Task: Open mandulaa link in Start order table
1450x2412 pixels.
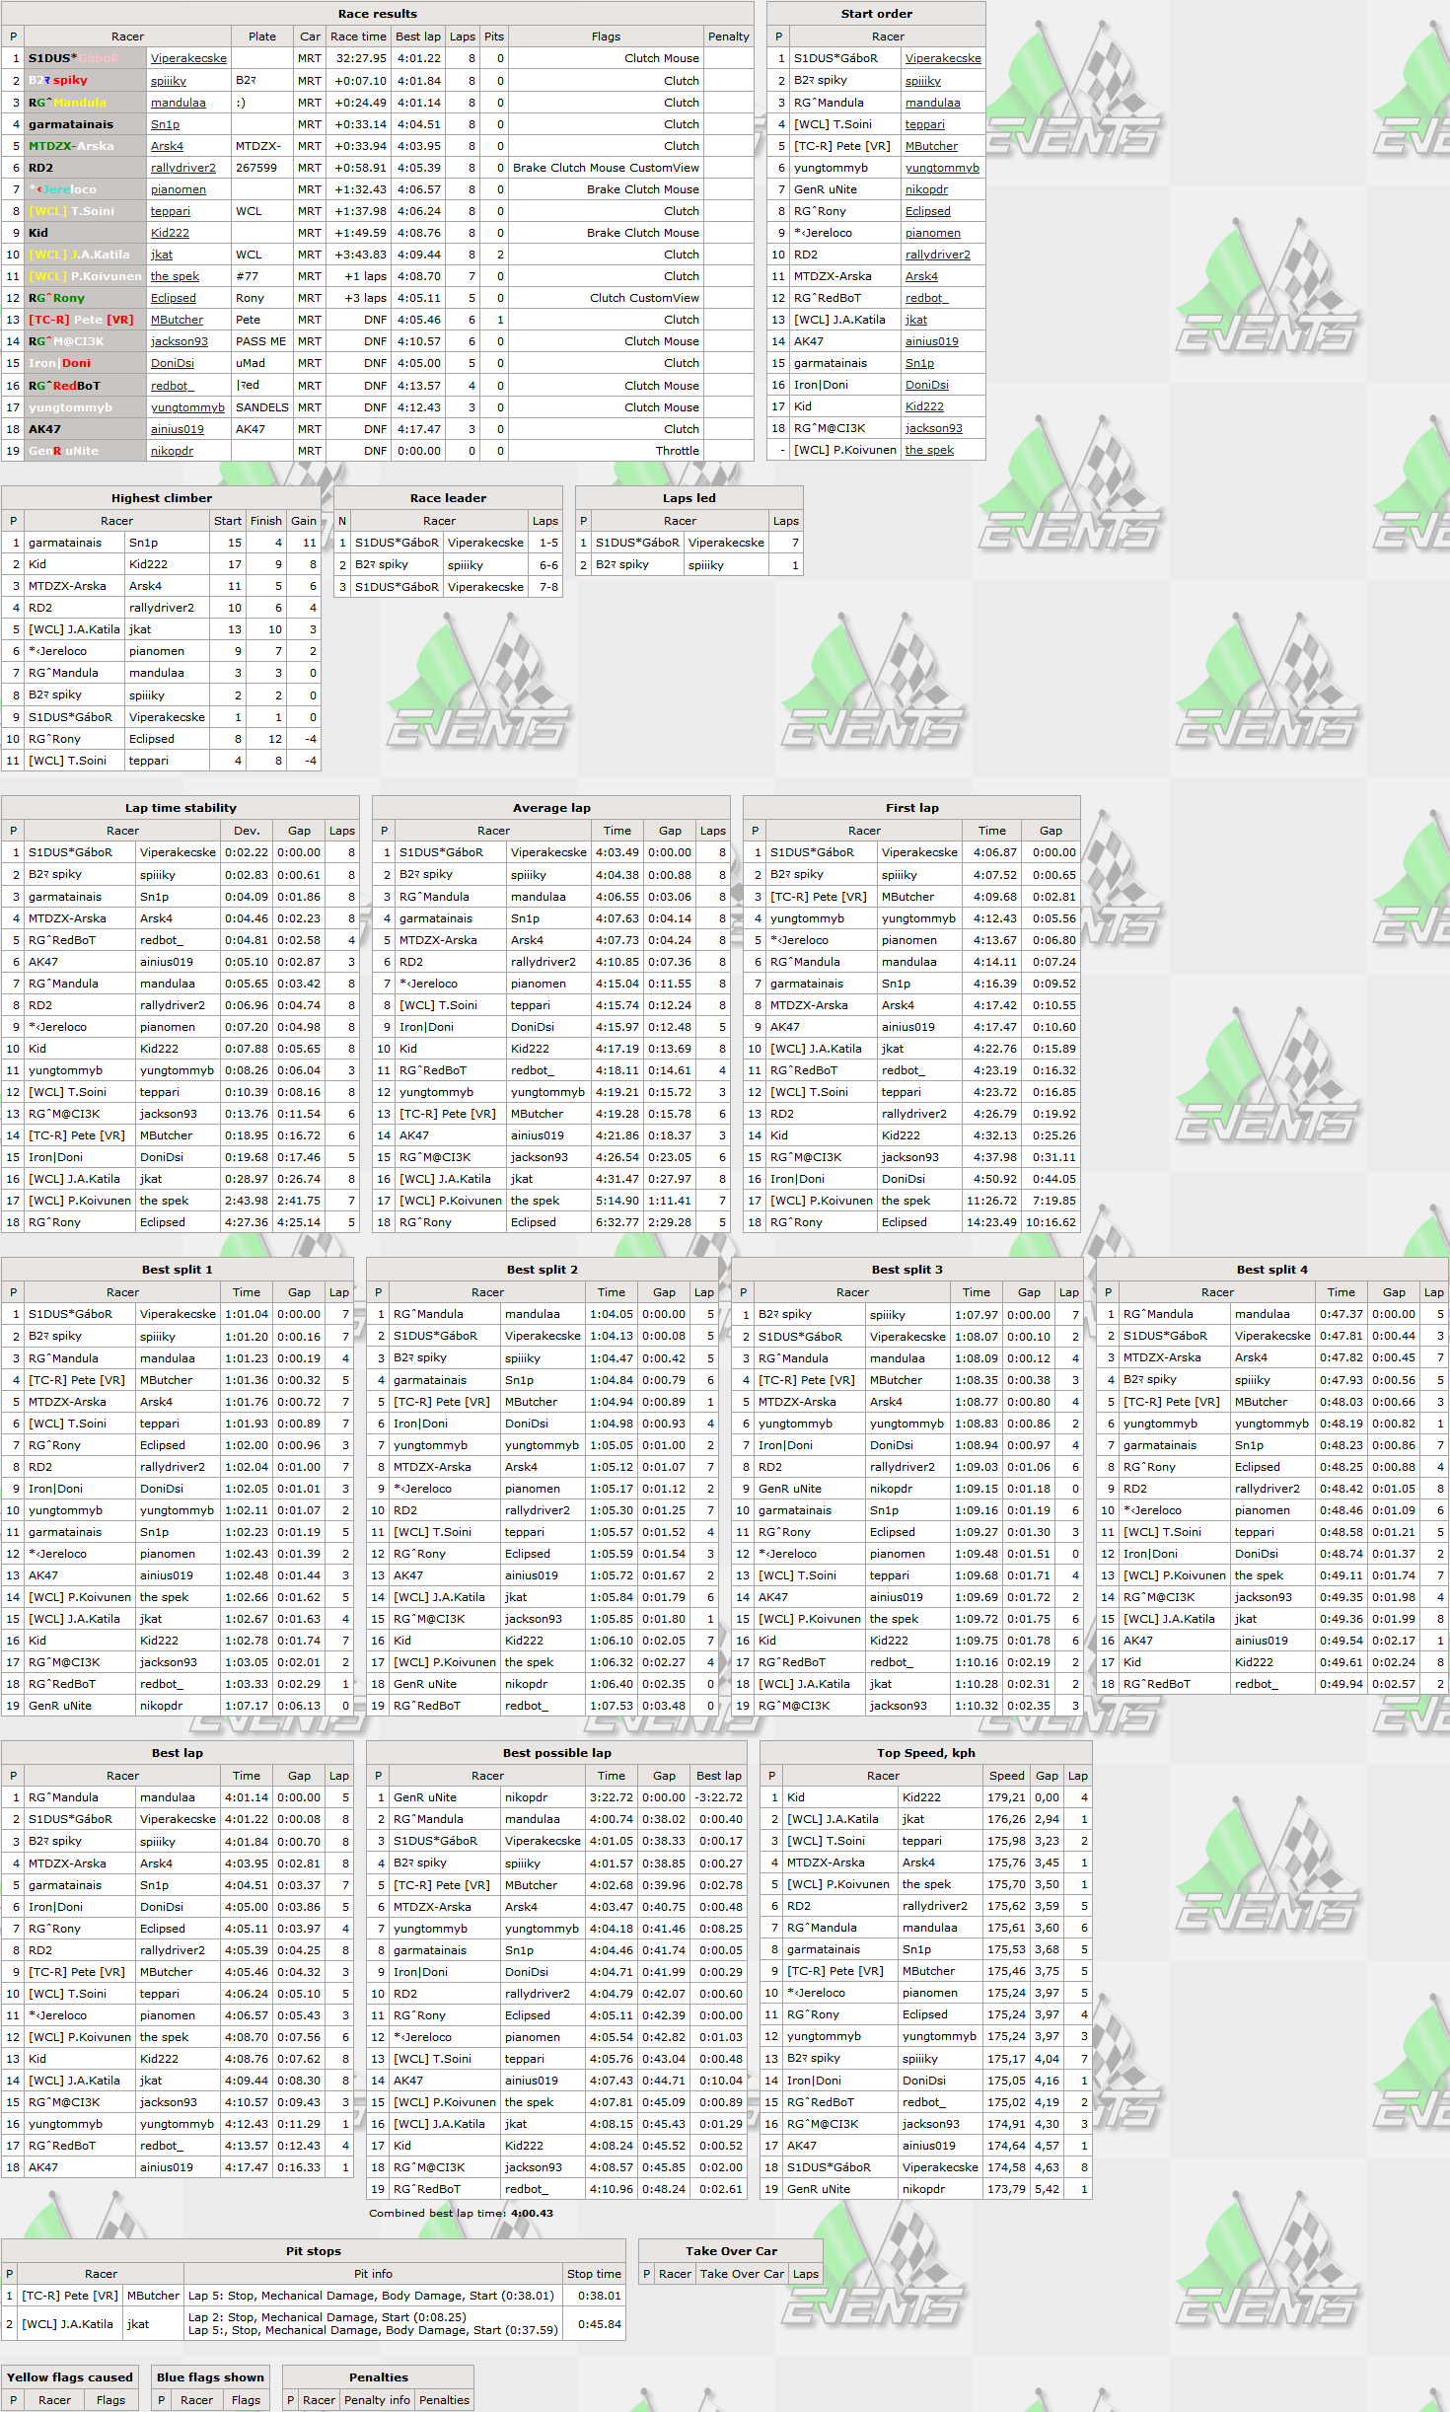Action: point(933,103)
